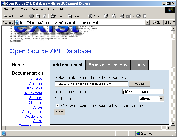
Task: Switch to Browse collections tab
Action: click(x=108, y=65)
